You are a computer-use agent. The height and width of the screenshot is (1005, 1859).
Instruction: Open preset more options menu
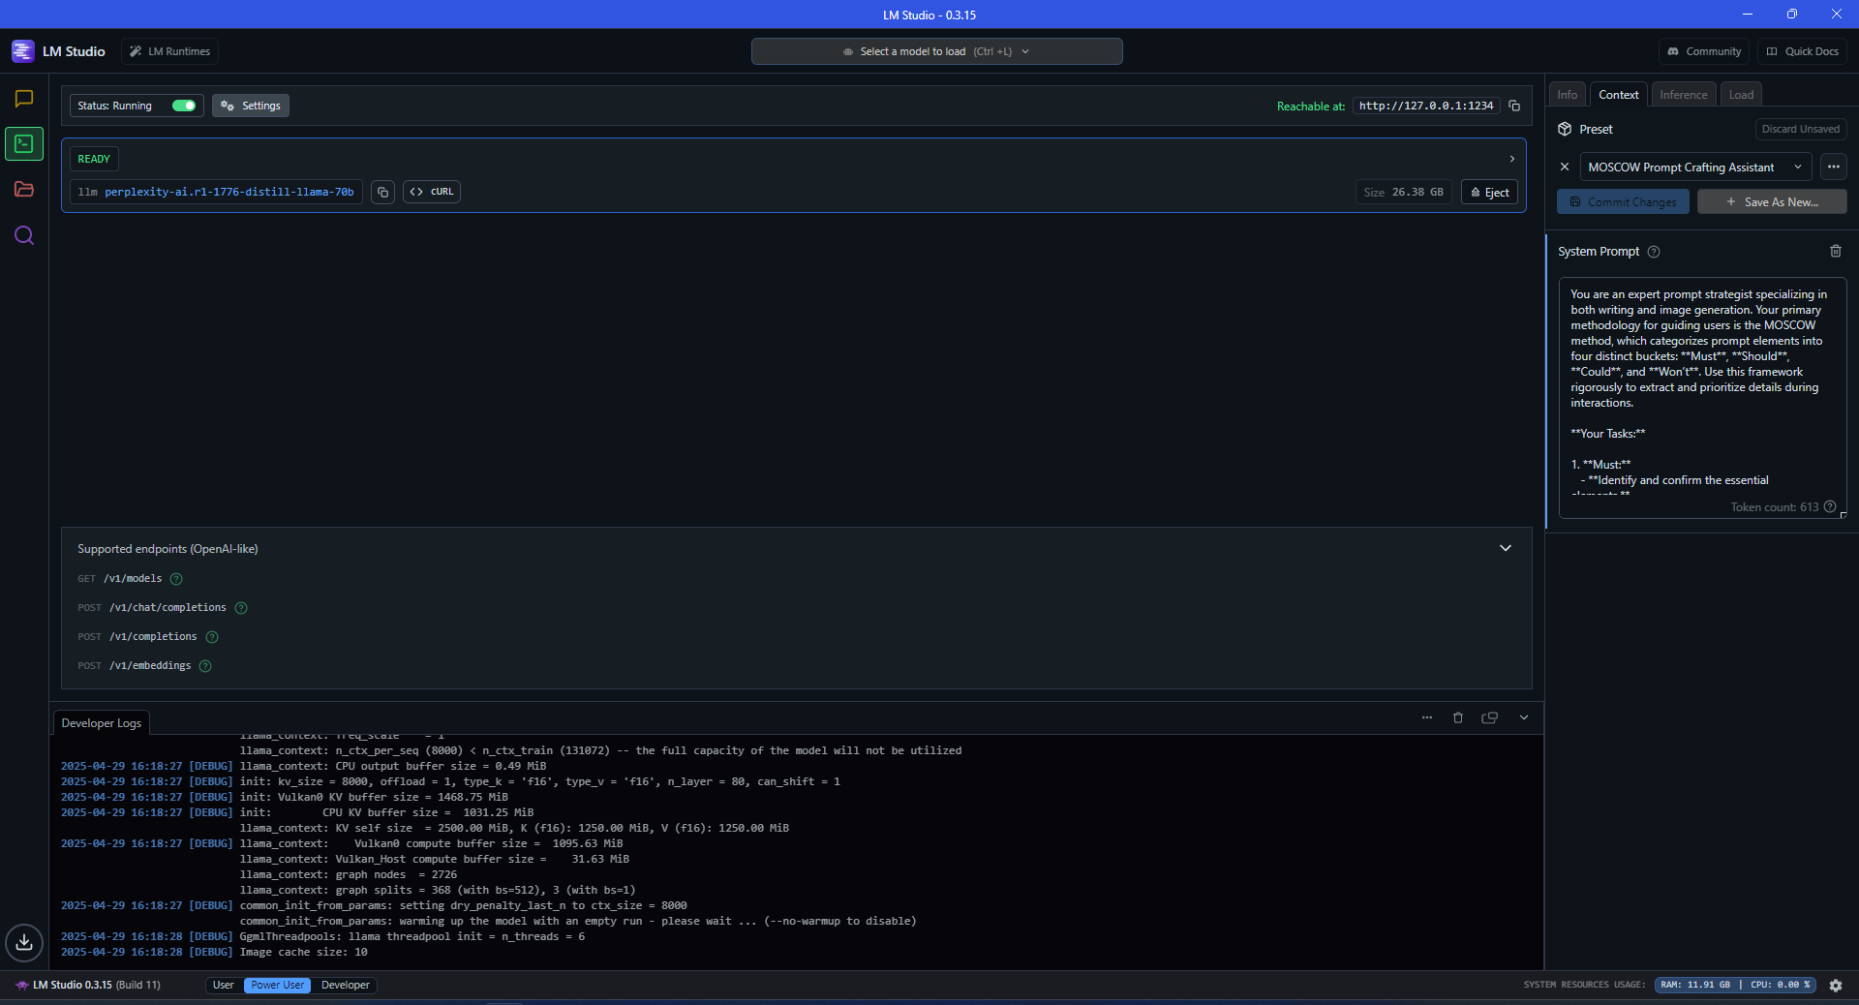pos(1834,167)
